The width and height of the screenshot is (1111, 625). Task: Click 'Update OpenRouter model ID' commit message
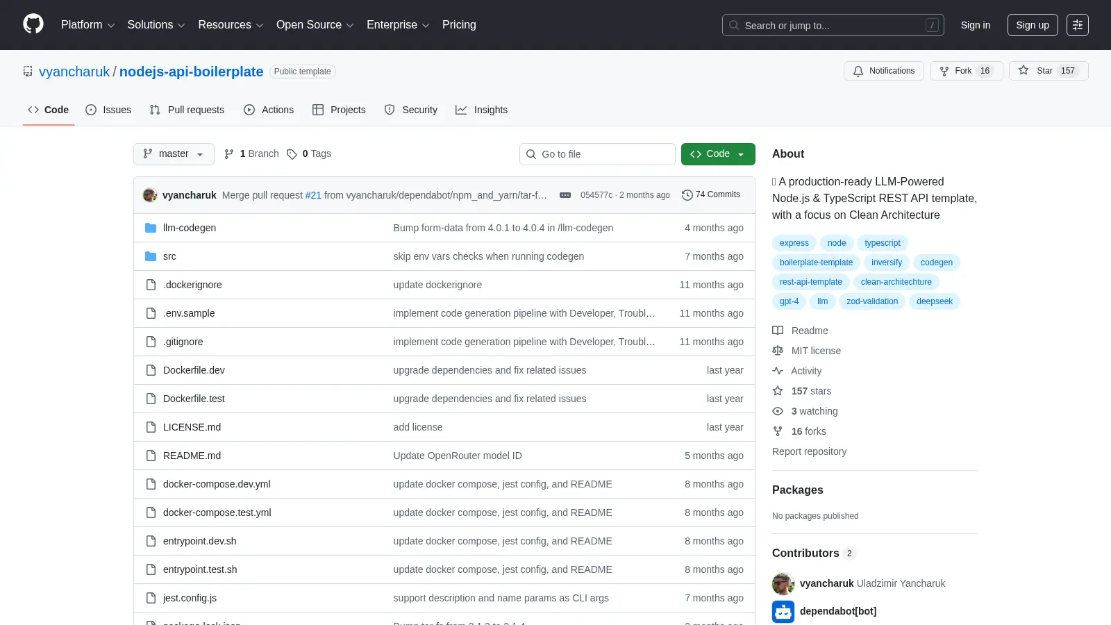pyautogui.click(x=458, y=456)
